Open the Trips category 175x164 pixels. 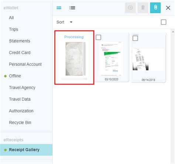pyautogui.click(x=14, y=29)
